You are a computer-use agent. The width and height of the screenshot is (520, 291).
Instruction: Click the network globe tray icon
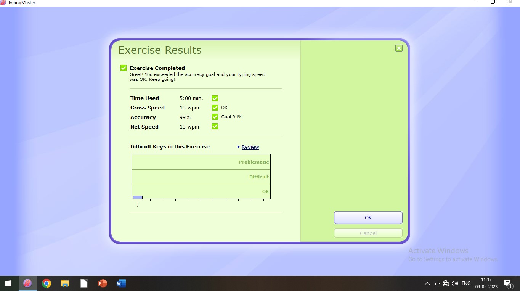(x=446, y=283)
